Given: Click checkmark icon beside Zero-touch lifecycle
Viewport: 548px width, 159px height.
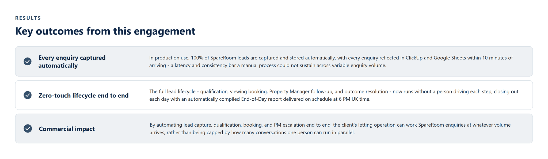Looking at the screenshot, I should [28, 95].
